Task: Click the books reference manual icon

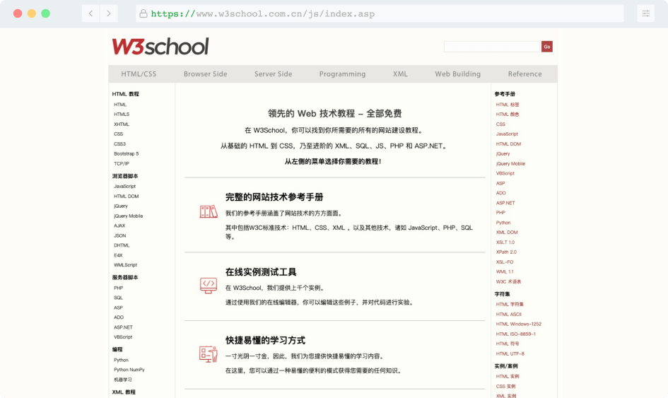Action: coord(209,211)
